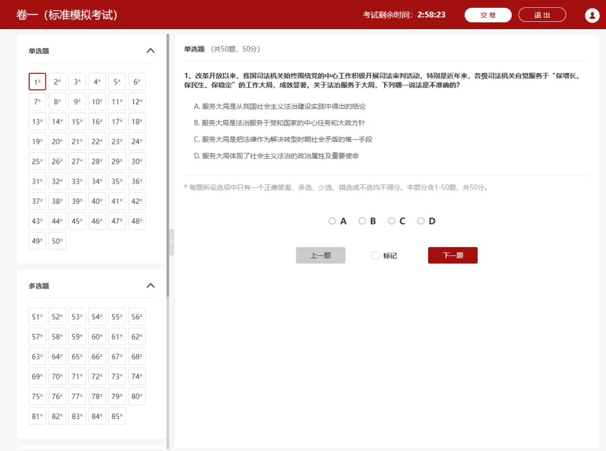606x451 pixels.
Task: Collapse the 多选题 question section
Action: 151,286
